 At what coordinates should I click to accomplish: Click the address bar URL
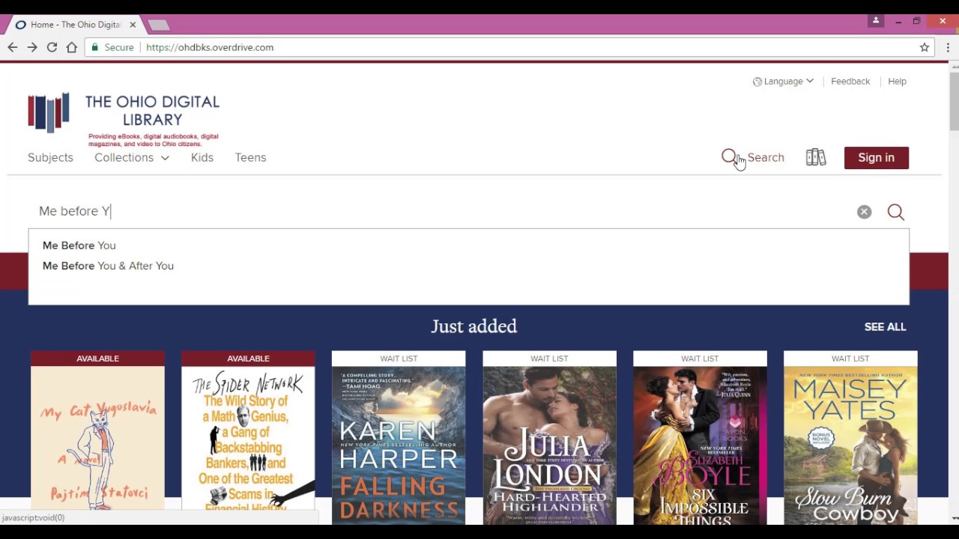point(210,47)
